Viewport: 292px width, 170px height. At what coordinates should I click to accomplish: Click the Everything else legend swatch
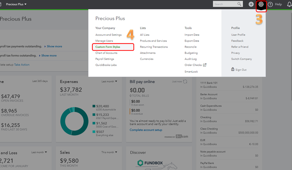tap(94, 132)
